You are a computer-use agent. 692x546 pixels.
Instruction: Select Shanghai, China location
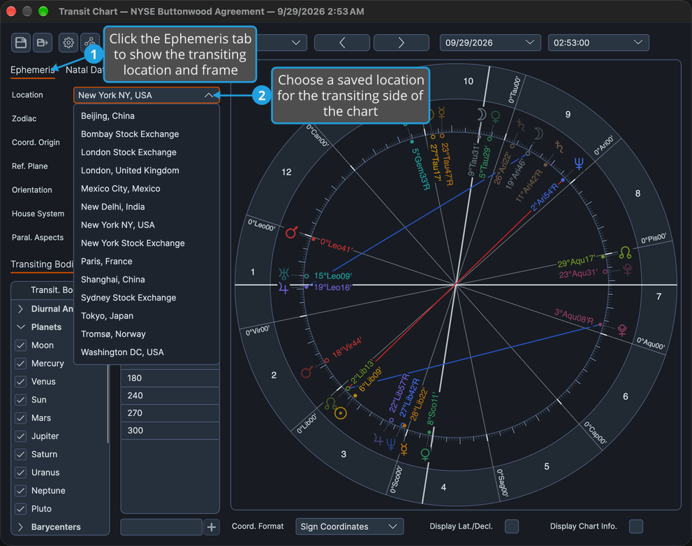pyautogui.click(x=147, y=280)
